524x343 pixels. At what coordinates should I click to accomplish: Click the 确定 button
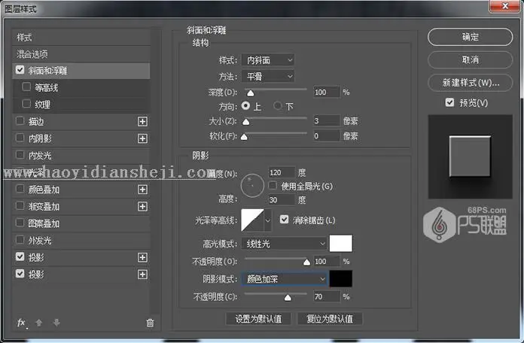471,37
